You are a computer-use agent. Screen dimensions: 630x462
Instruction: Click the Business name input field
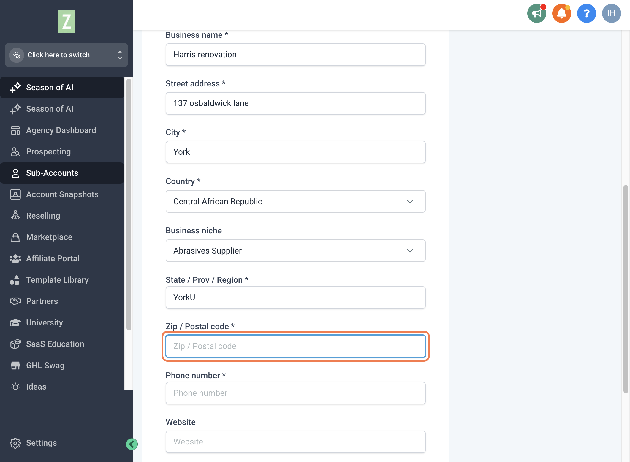[x=295, y=55]
